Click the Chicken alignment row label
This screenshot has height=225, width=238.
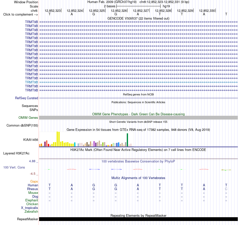[x=32, y=204]
